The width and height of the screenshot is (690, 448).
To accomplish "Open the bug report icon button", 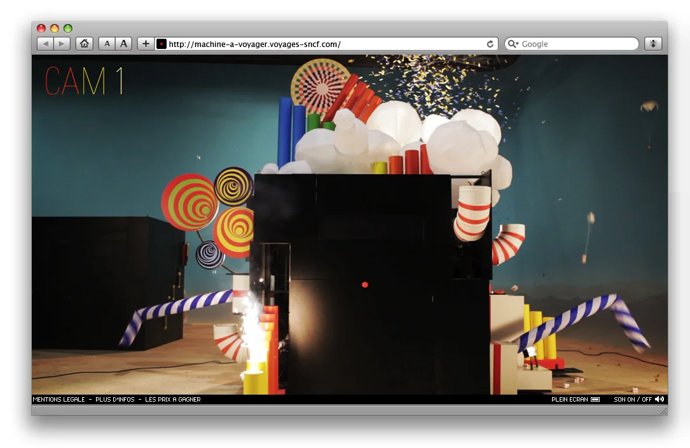I will [653, 44].
